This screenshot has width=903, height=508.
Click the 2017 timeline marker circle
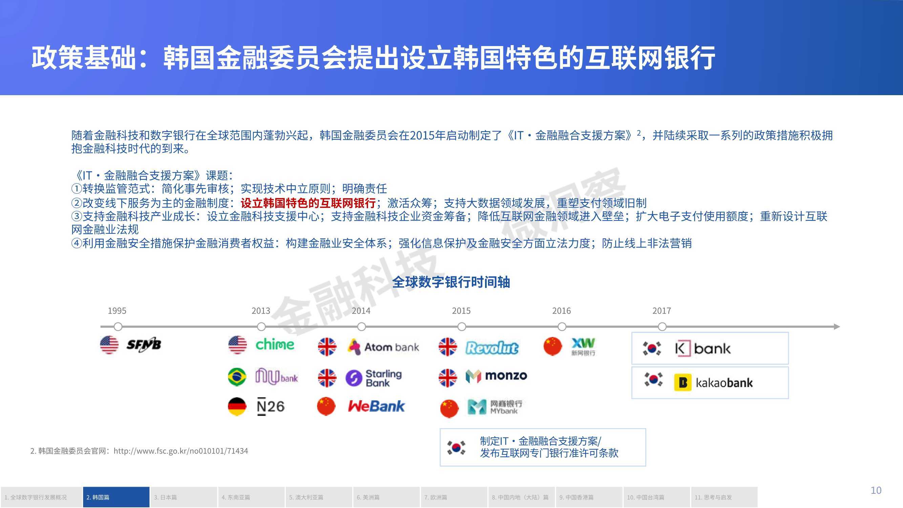(662, 327)
